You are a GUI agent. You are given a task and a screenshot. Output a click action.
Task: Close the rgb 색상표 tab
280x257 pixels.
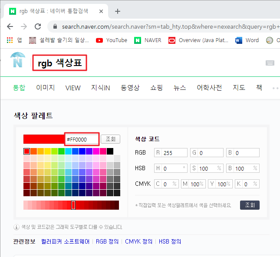click(x=101, y=11)
